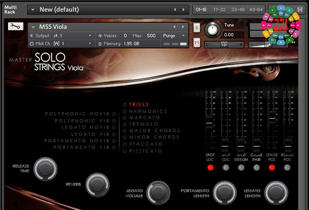Click the Spot SDC mic fader

(225, 146)
